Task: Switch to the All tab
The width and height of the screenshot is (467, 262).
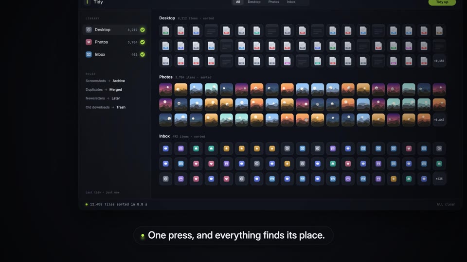Action: (x=238, y=2)
